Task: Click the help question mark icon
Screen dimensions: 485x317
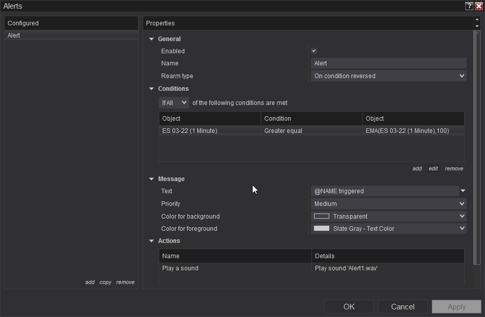Action: click(x=469, y=6)
